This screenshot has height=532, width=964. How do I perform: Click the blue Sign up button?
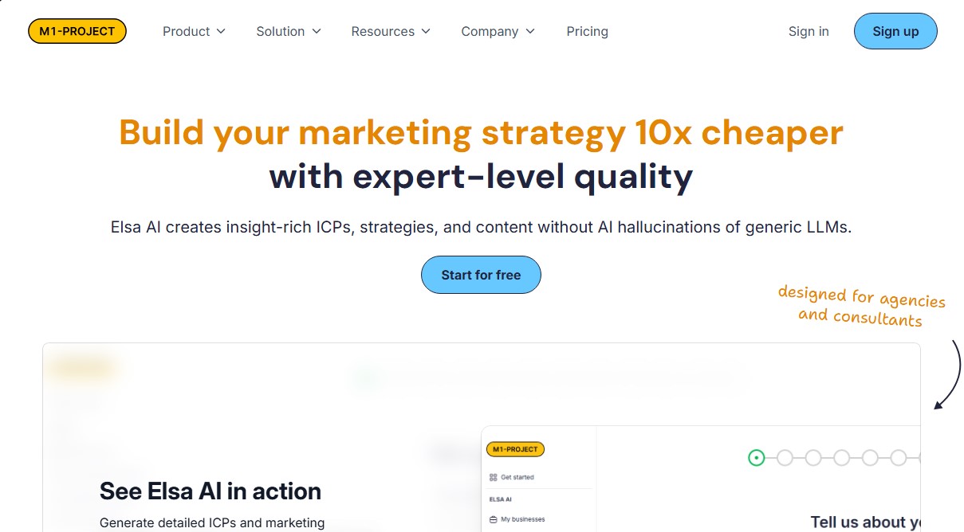(895, 31)
